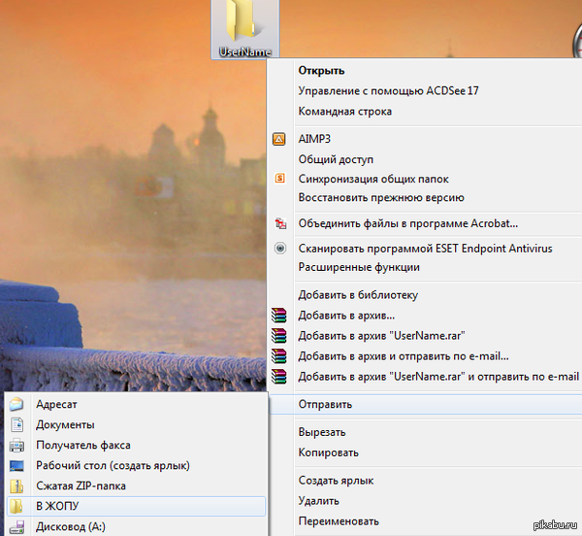Click the desktop shortcut monitor icon

pyautogui.click(x=16, y=465)
